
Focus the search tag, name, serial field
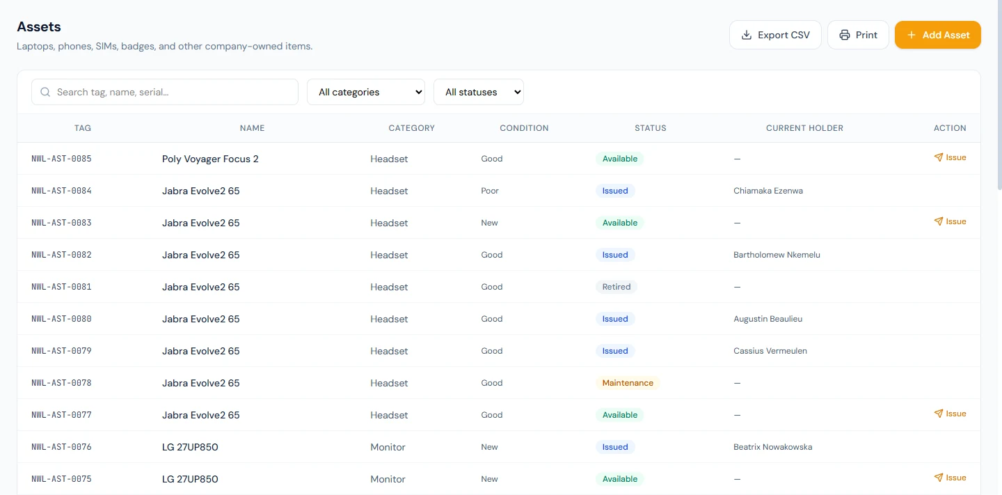pyautogui.click(x=165, y=92)
